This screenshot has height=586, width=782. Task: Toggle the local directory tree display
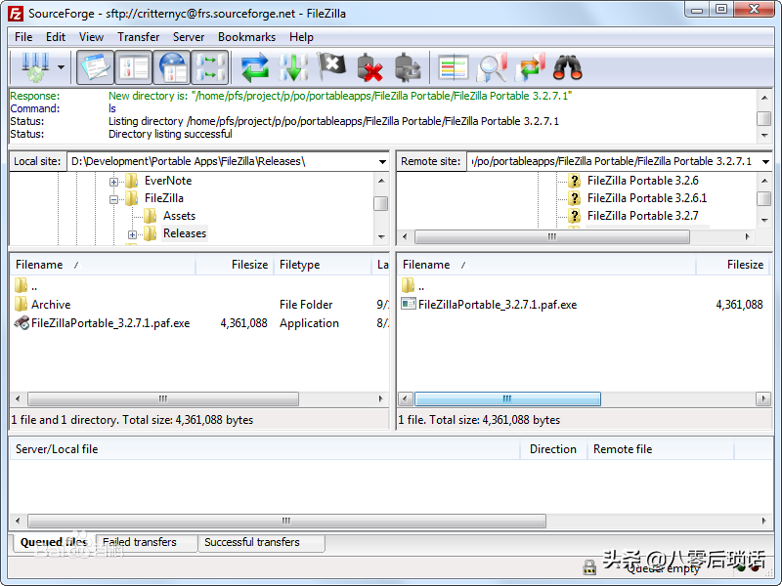pyautogui.click(x=133, y=67)
